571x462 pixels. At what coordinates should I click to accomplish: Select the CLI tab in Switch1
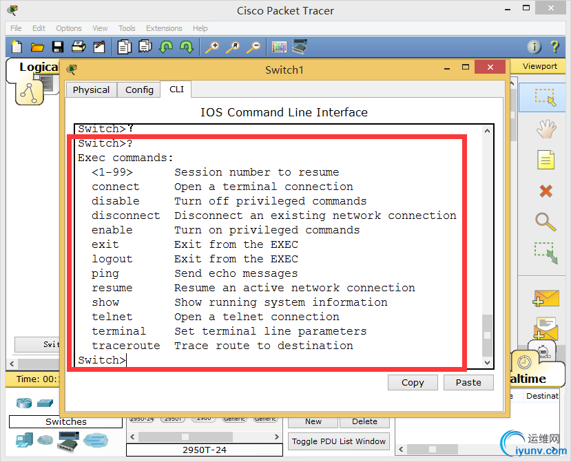176,90
